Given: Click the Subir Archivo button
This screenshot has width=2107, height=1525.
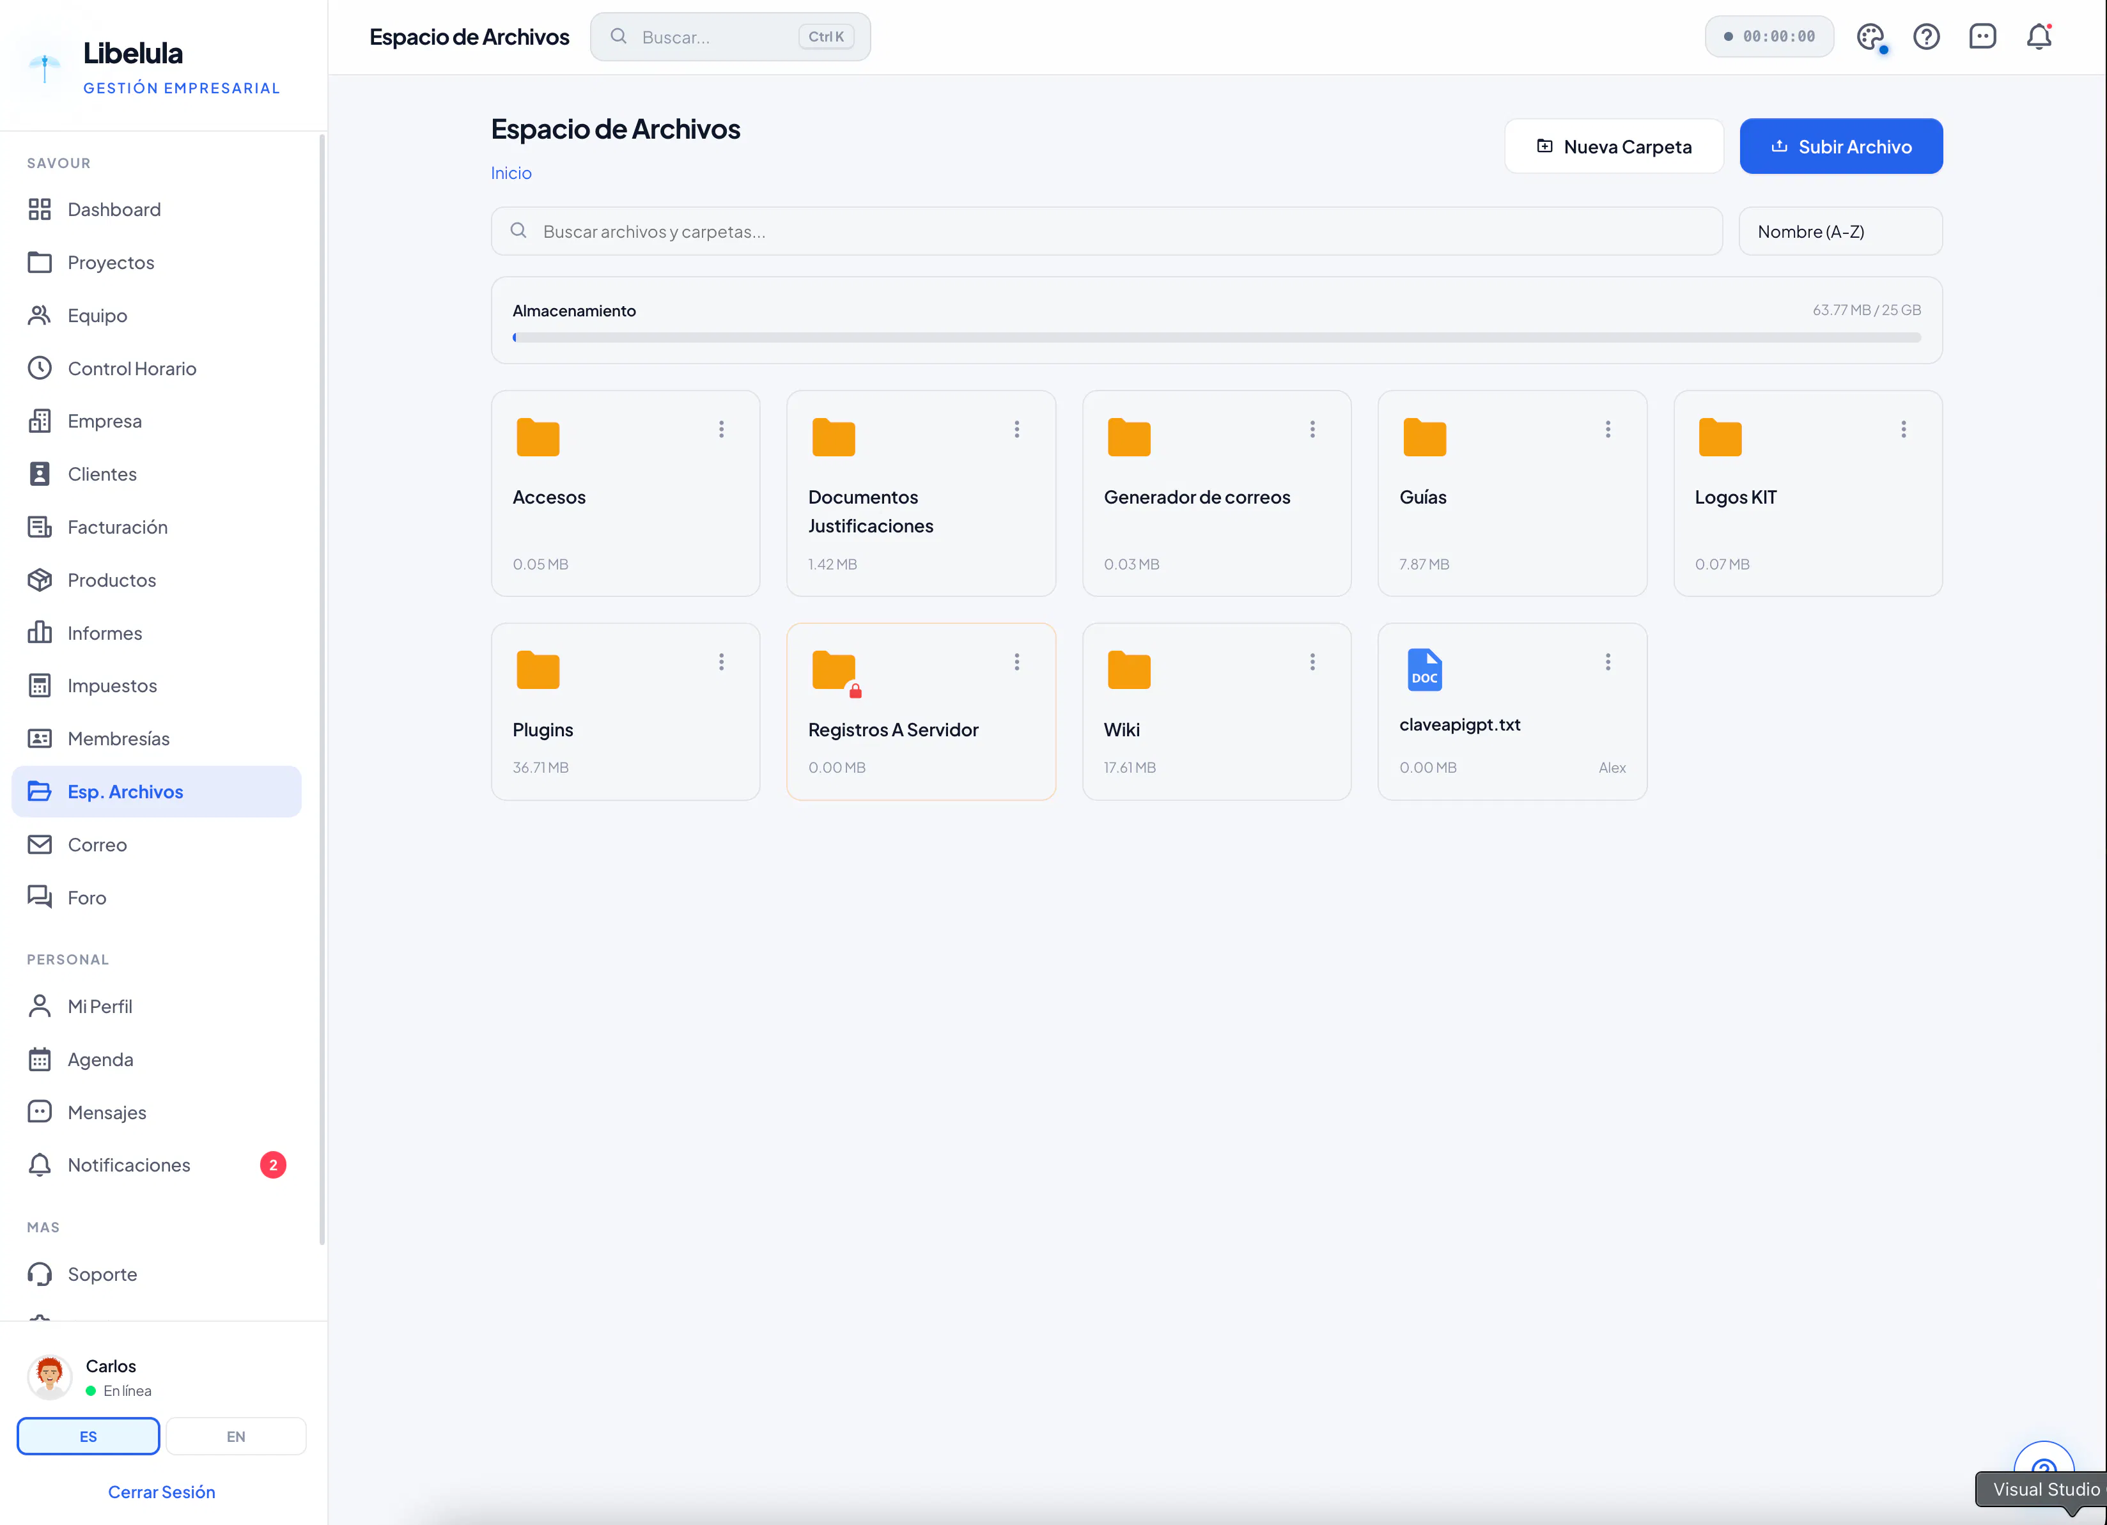Looking at the screenshot, I should (1840, 147).
